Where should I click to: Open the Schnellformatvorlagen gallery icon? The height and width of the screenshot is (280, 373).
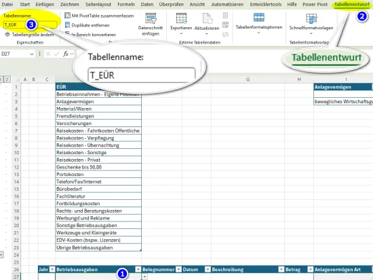point(311,18)
